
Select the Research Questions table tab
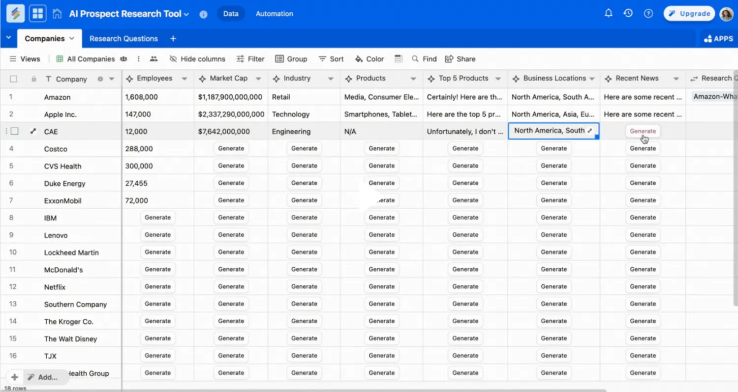(123, 38)
